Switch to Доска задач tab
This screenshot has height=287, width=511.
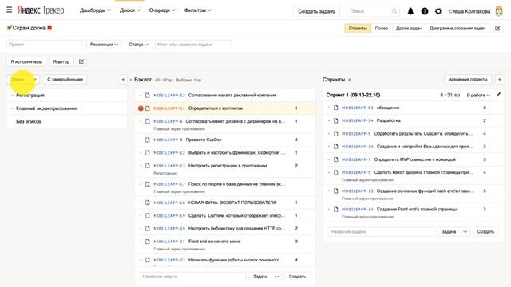pos(409,29)
